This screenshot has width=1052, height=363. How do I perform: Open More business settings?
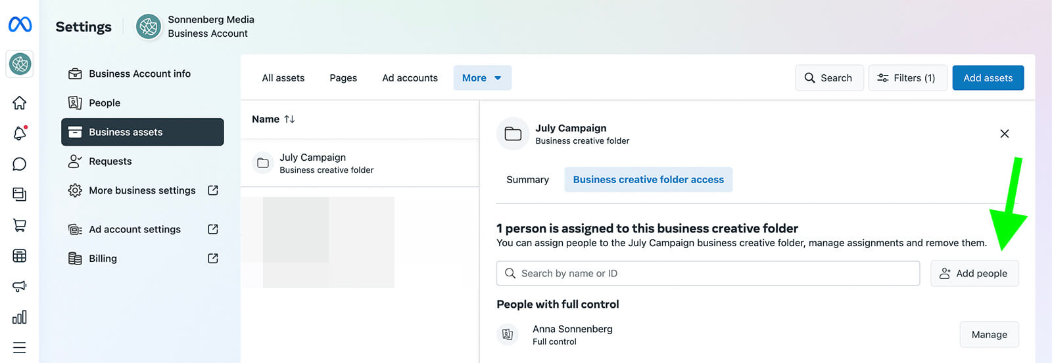tap(143, 190)
